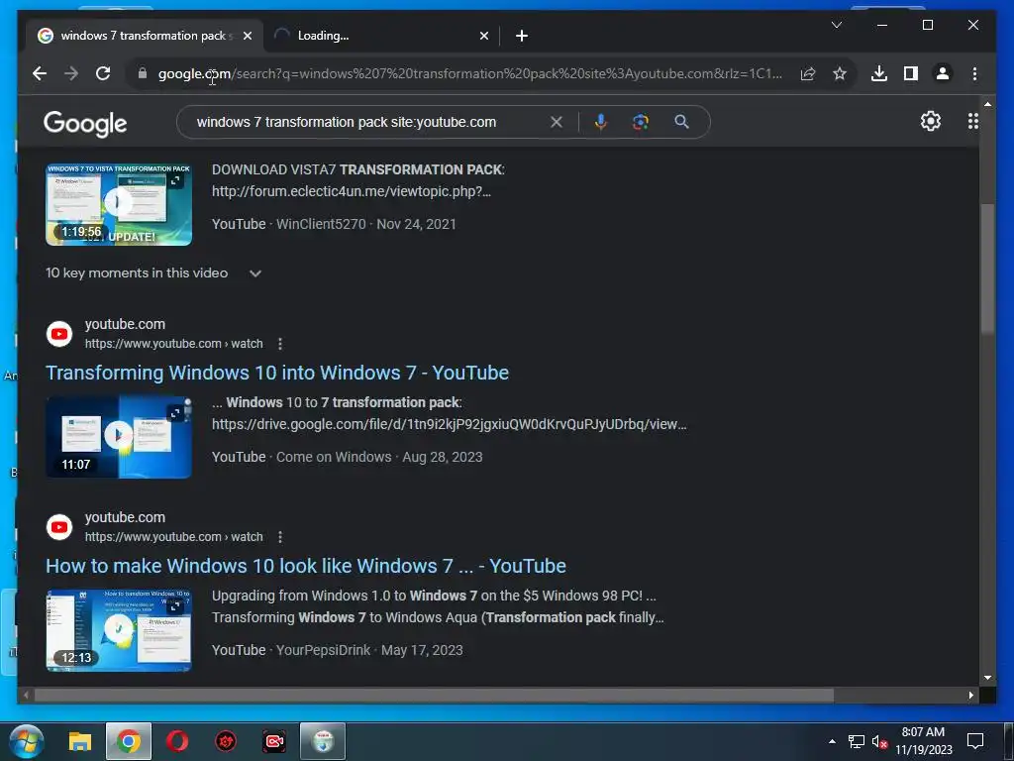Click YourPepsiDrink channel text
1014x761 pixels.
[324, 650]
